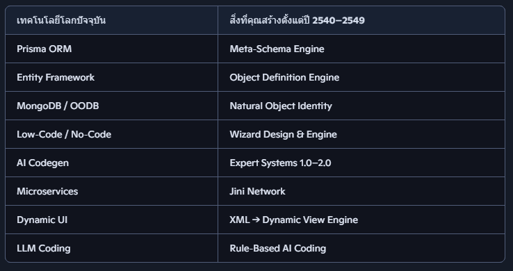Screen dimensions: 513x271
Task: Click the header containing 2540–2549
Action: [x=361, y=20]
